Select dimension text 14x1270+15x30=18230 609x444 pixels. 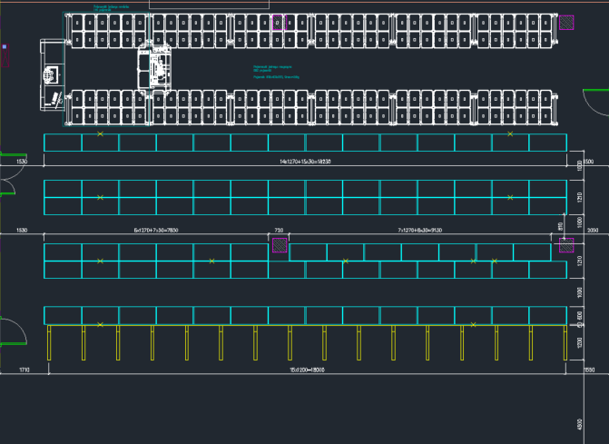(305, 161)
